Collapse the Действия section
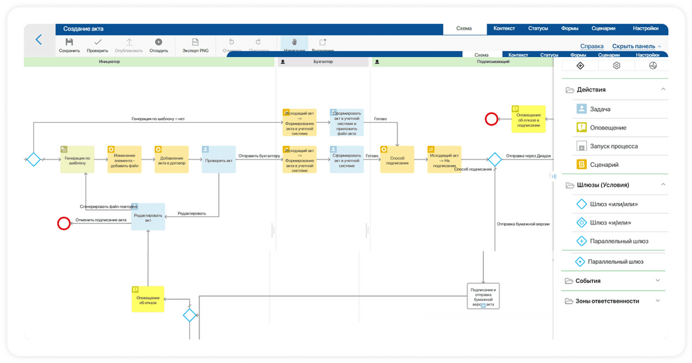This screenshot has width=692, height=363. click(663, 89)
